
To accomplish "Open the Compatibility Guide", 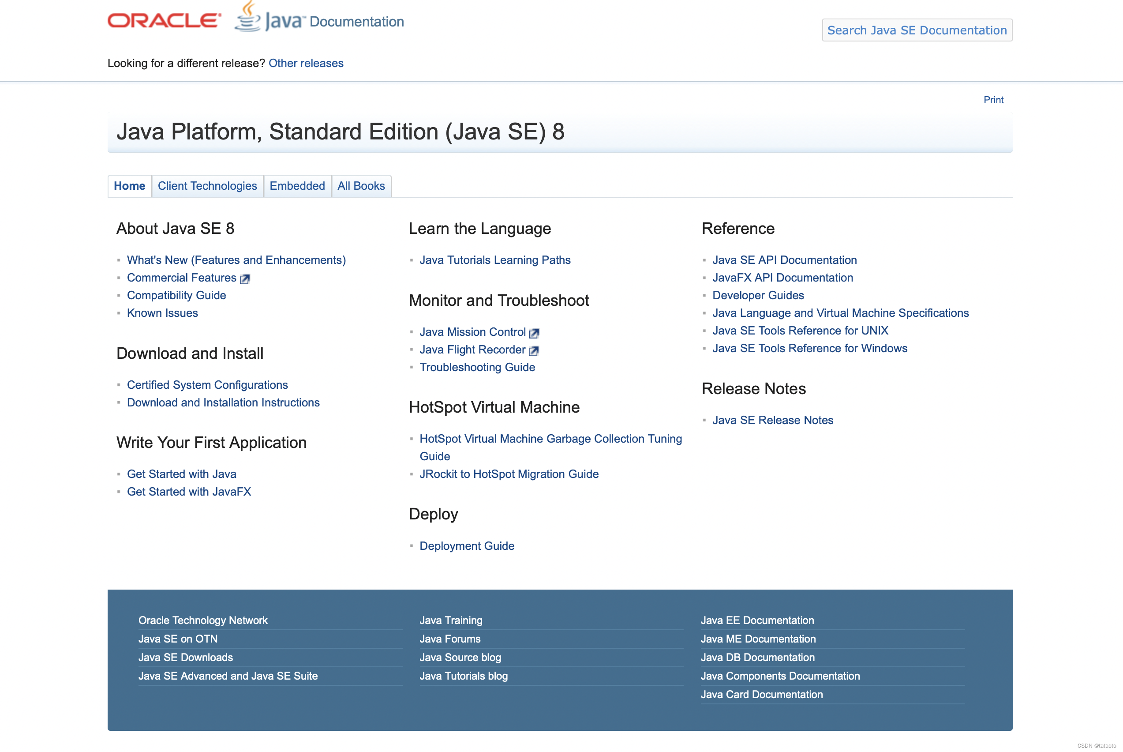I will tap(176, 295).
